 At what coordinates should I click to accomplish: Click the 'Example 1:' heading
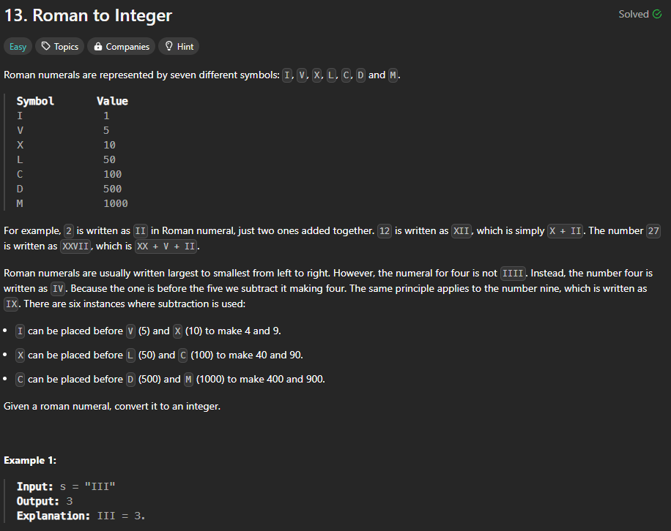[30, 460]
